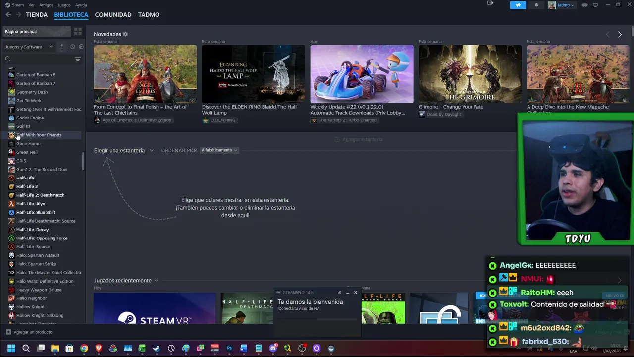Go forward with the right arrow
Screen dimensions: 634x357
click(x=18, y=15)
